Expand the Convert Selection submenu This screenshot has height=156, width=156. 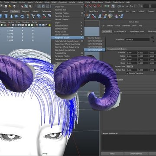click(x=68, y=35)
